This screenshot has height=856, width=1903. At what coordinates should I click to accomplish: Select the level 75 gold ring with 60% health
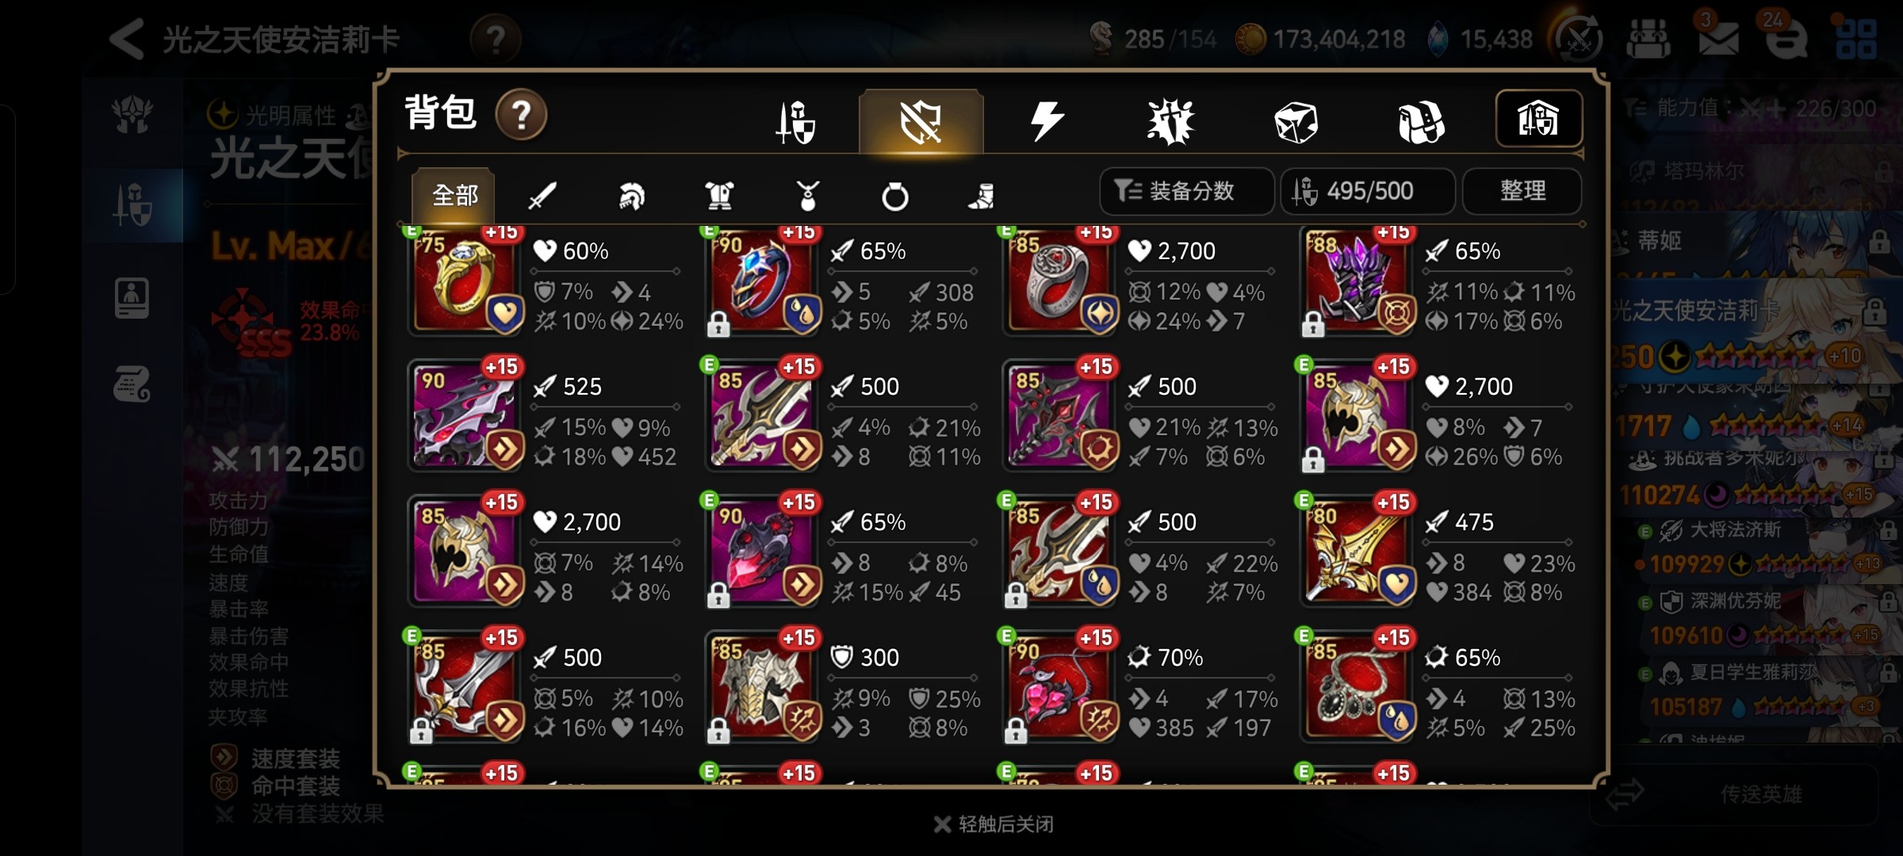465,281
